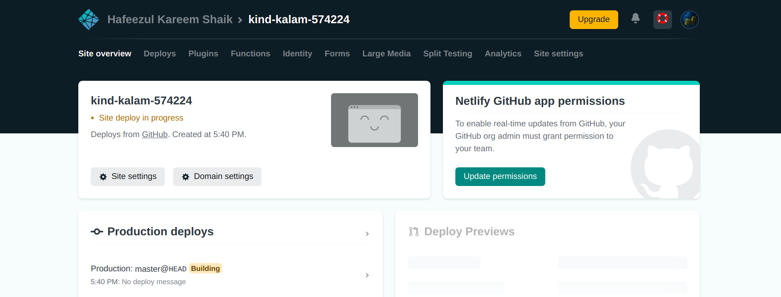This screenshot has width=781, height=297.
Task: Switch to the Deploys tab
Action: [160, 53]
